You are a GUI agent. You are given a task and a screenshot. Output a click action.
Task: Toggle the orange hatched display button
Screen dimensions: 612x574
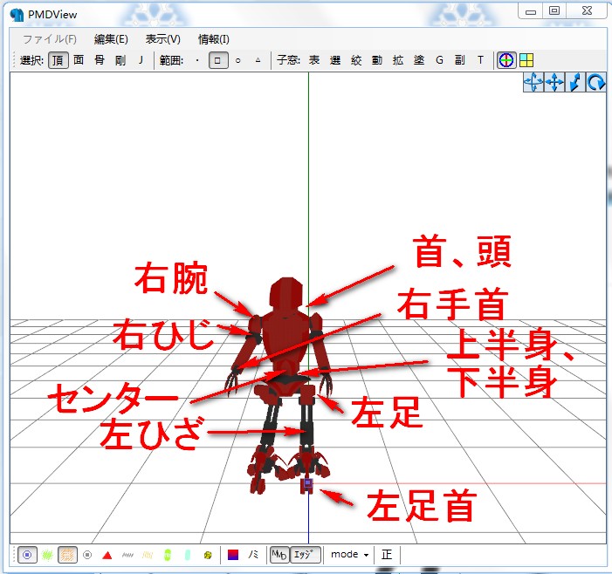(67, 555)
